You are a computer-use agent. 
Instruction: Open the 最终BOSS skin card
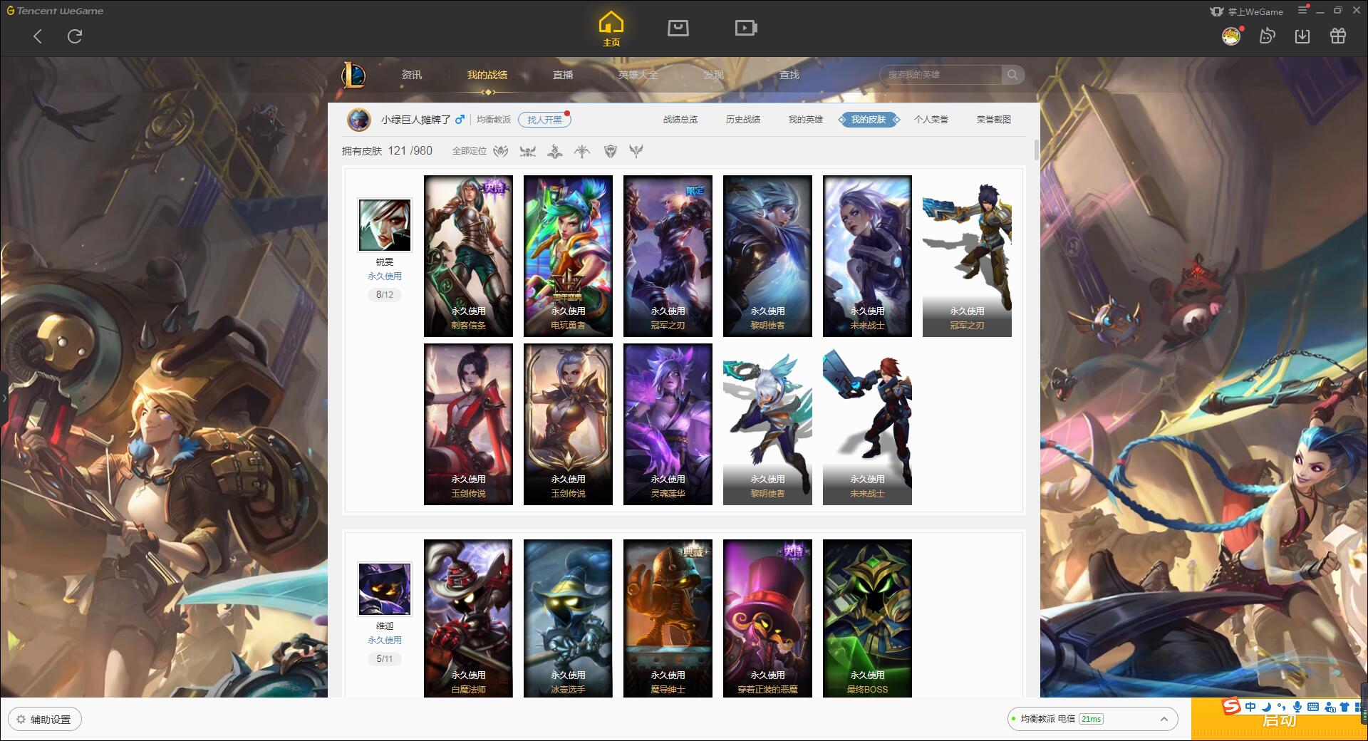click(x=867, y=618)
